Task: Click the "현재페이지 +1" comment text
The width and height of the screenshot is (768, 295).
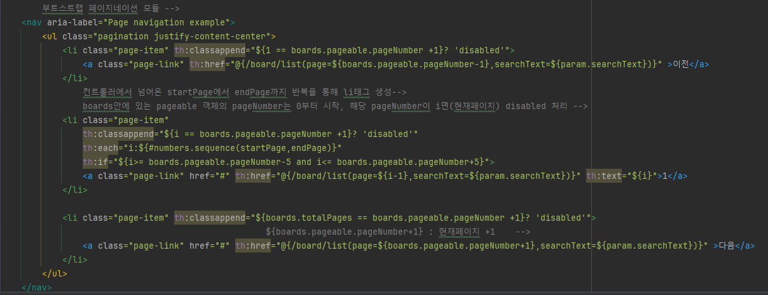Action: pos(467,232)
